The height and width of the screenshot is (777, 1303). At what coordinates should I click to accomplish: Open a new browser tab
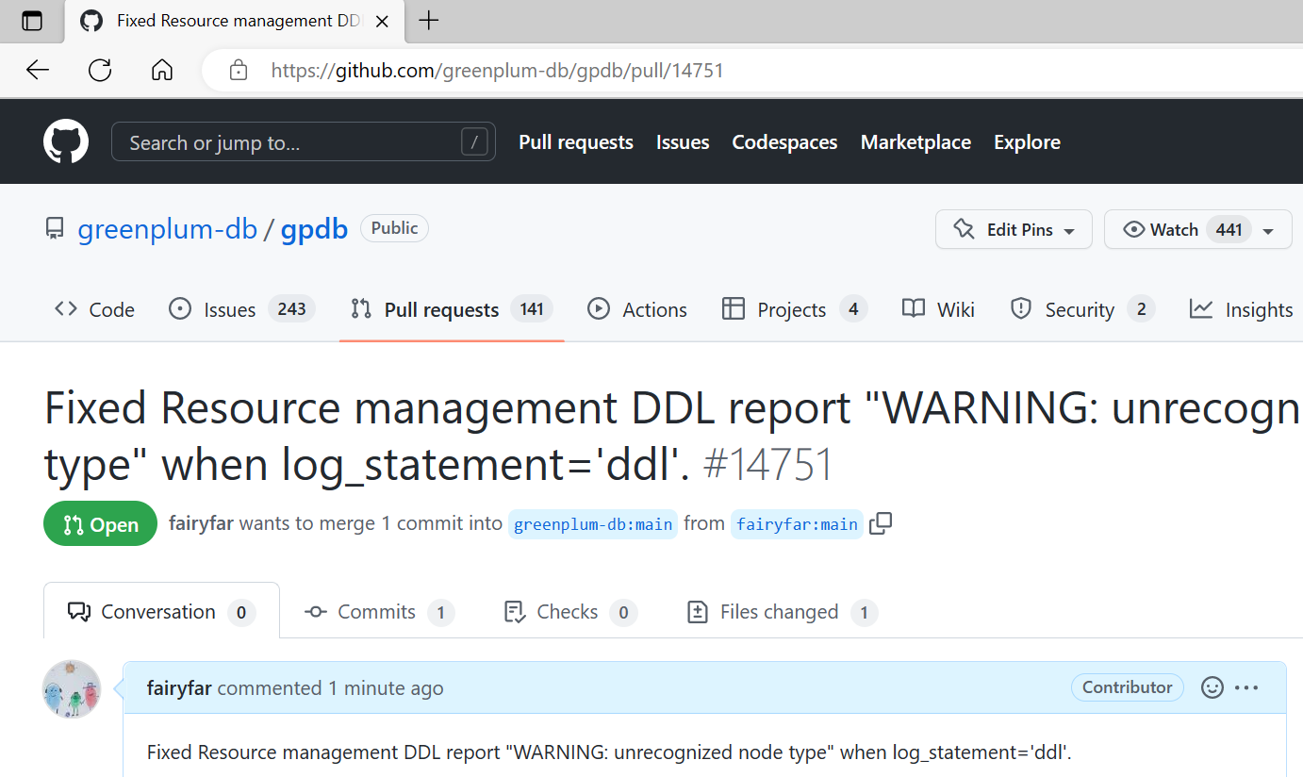click(429, 21)
